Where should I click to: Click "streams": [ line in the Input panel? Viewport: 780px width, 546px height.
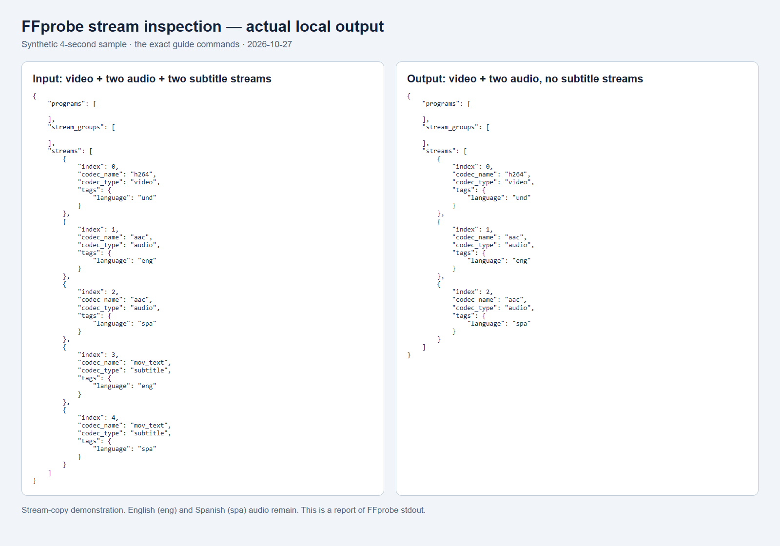[70, 151]
